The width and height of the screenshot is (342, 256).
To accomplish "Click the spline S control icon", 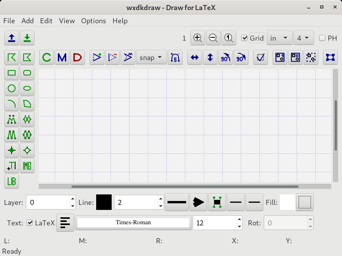I will (x=175, y=58).
